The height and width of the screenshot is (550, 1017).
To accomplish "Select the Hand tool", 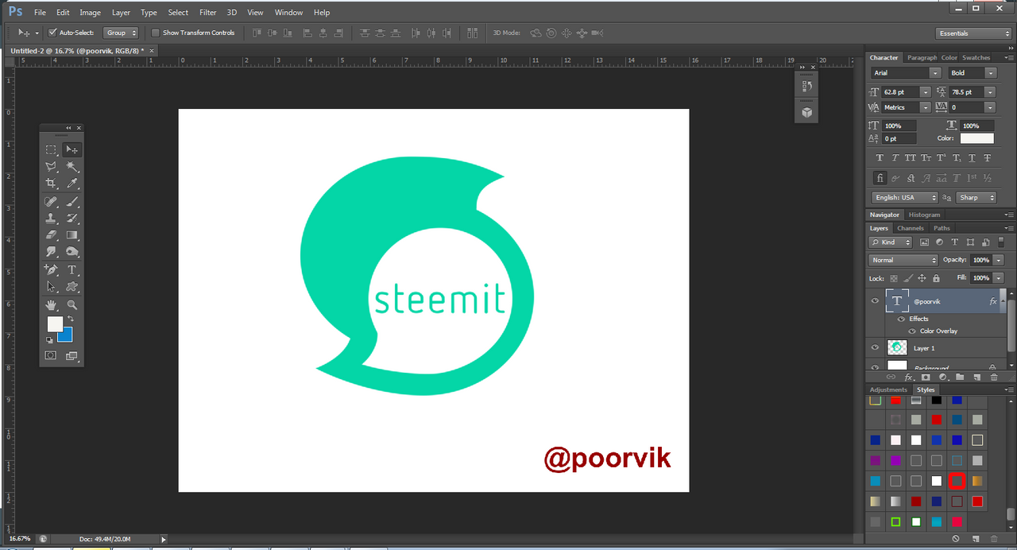I will 51,305.
